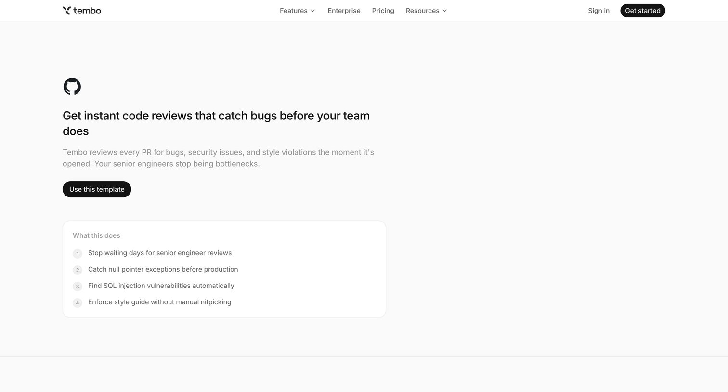Click the Get started button
Image resolution: width=728 pixels, height=392 pixels.
[643, 11]
